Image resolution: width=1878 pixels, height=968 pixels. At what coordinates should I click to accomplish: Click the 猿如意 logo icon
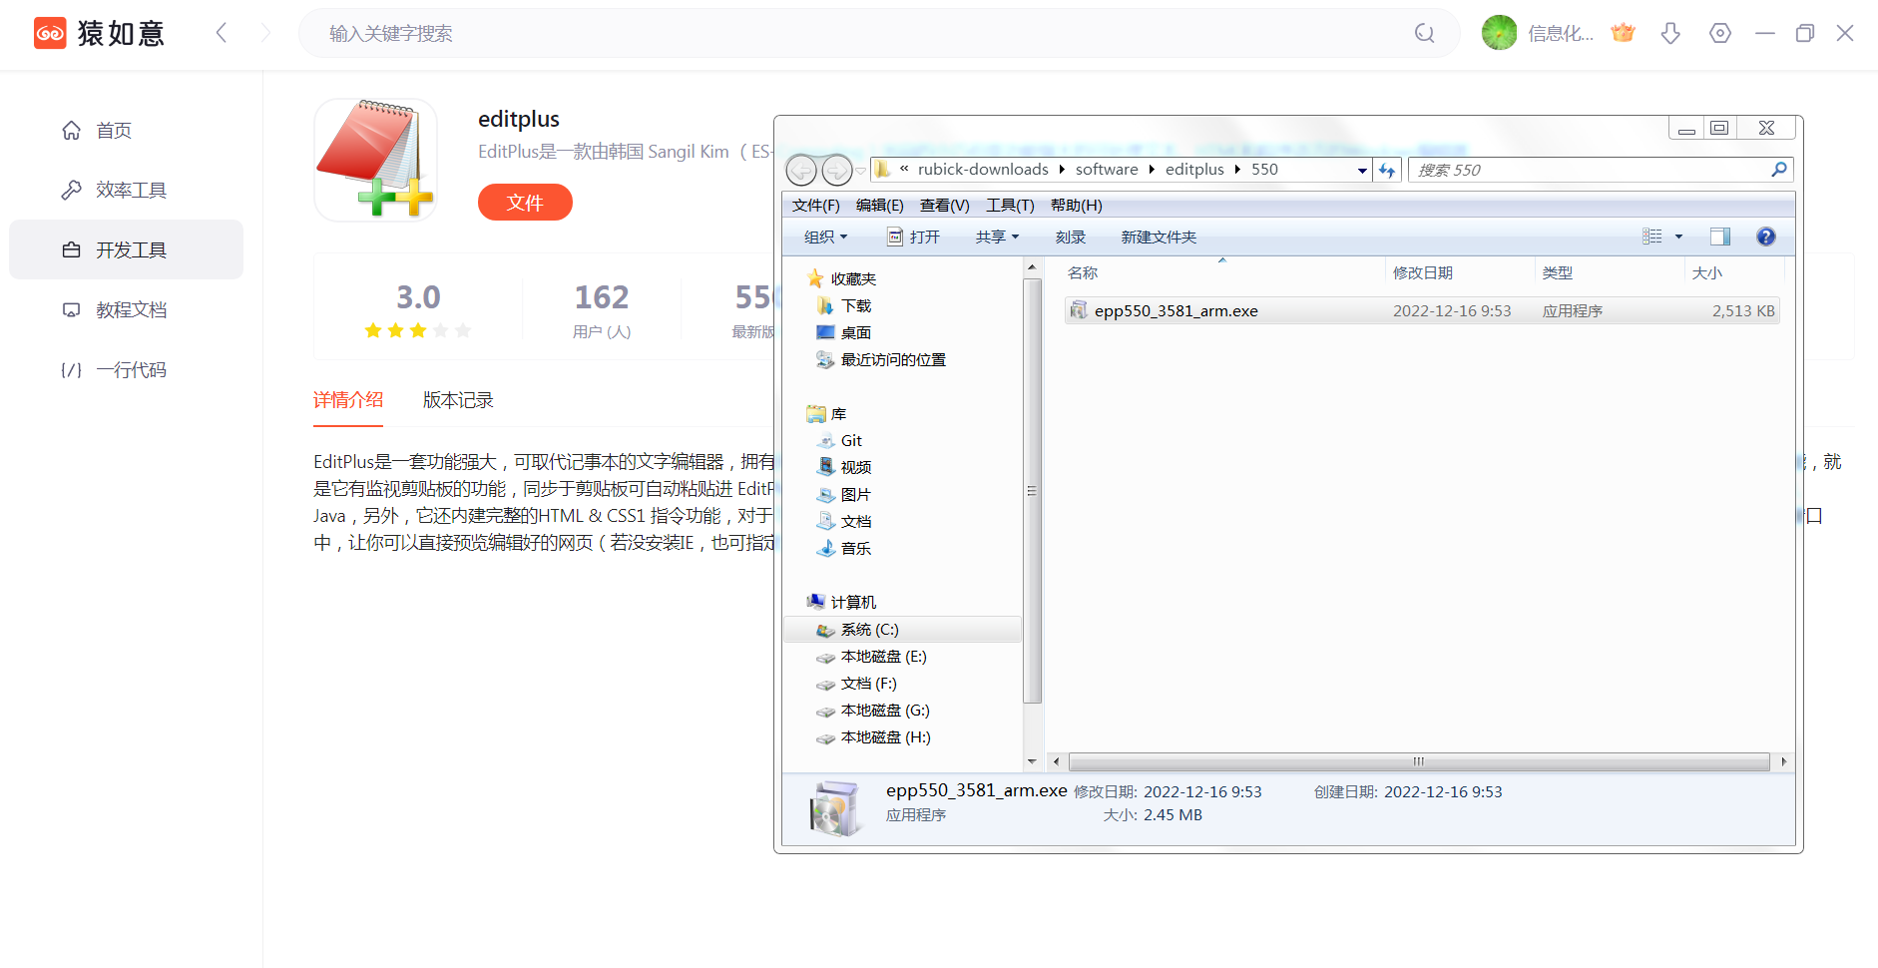pos(50,33)
